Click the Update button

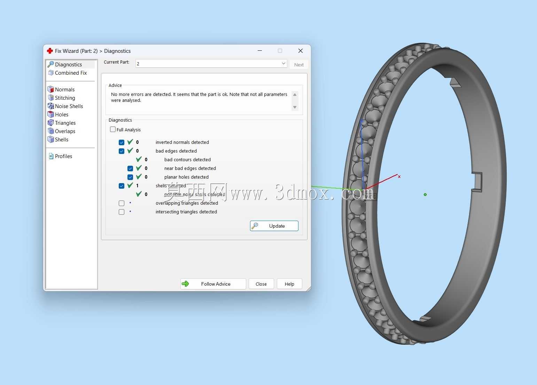coord(274,226)
